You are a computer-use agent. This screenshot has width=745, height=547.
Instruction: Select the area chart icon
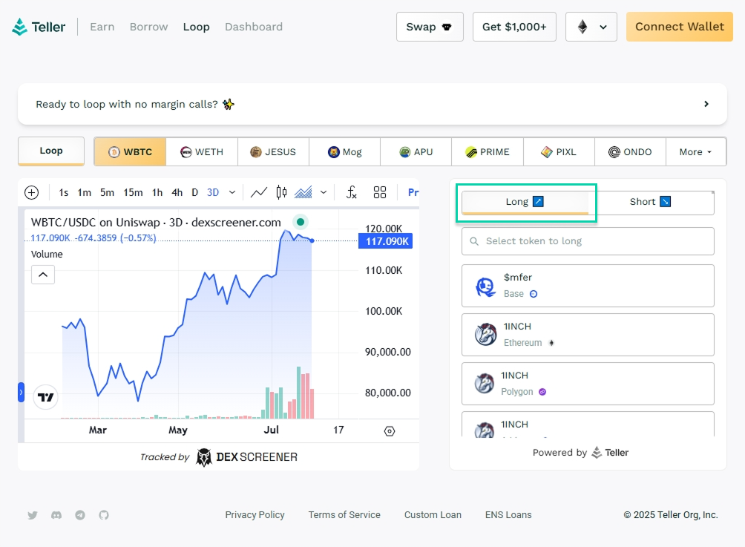[303, 192]
